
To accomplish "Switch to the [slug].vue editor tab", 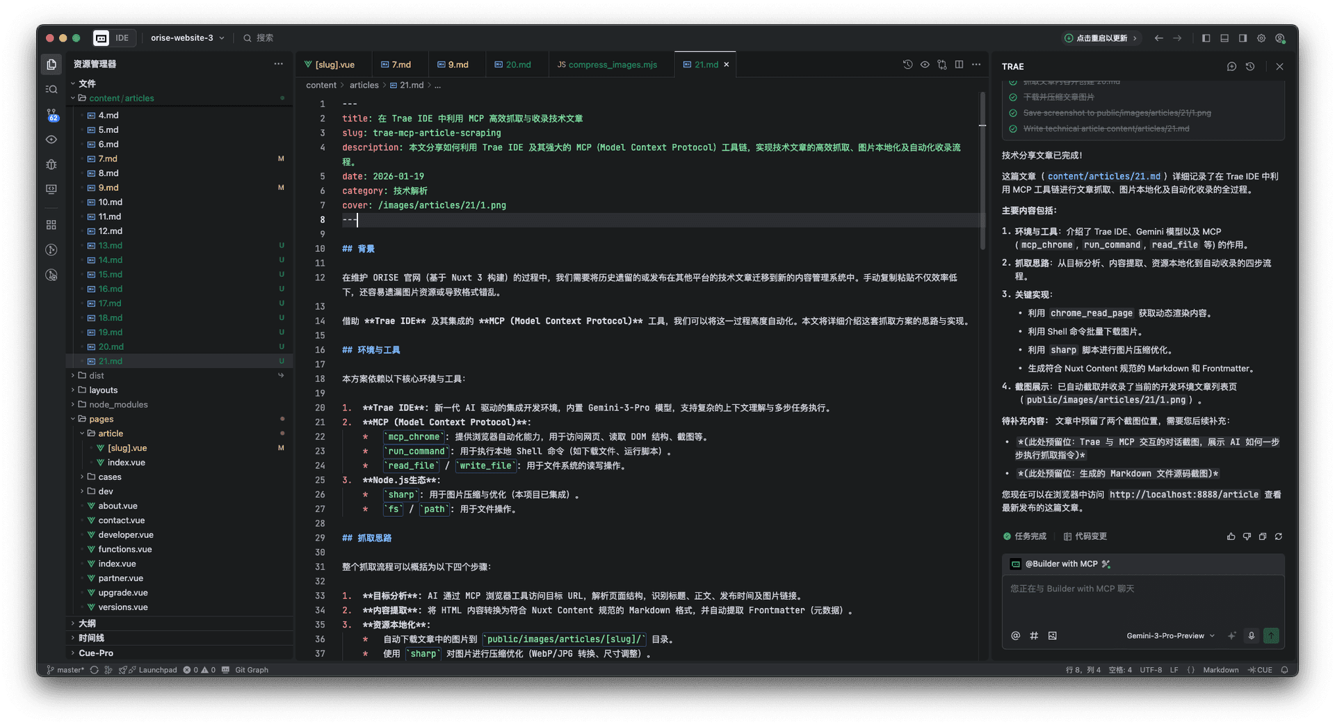I will click(x=334, y=65).
